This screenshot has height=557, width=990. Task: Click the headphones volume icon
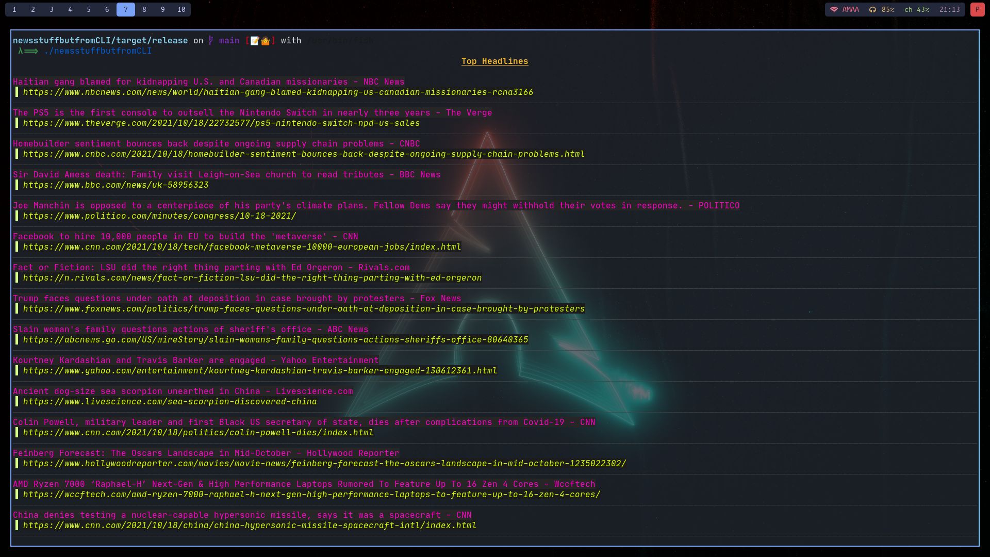[872, 9]
